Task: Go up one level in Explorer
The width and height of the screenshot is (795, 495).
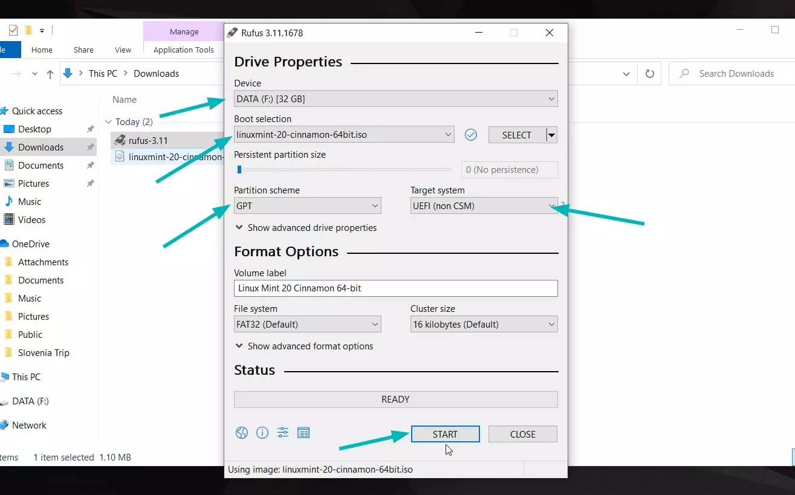Action: point(50,74)
